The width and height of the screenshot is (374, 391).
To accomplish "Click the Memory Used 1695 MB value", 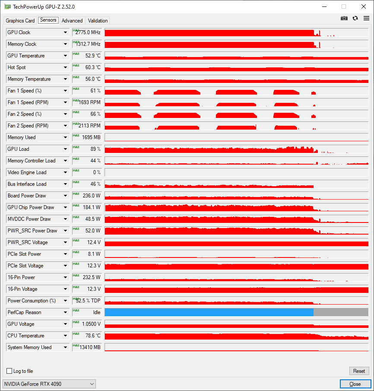I will tap(87, 137).
